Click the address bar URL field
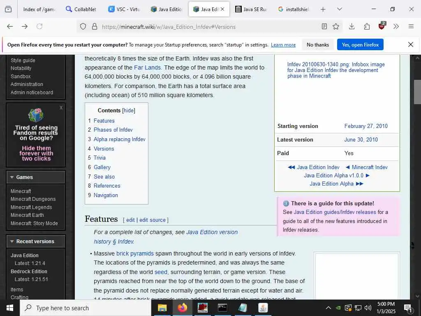 [x=209, y=27]
